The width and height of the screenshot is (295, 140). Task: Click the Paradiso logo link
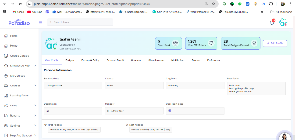[19, 23]
